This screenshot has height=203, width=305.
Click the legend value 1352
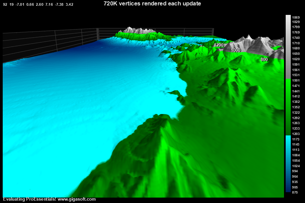click(296, 107)
